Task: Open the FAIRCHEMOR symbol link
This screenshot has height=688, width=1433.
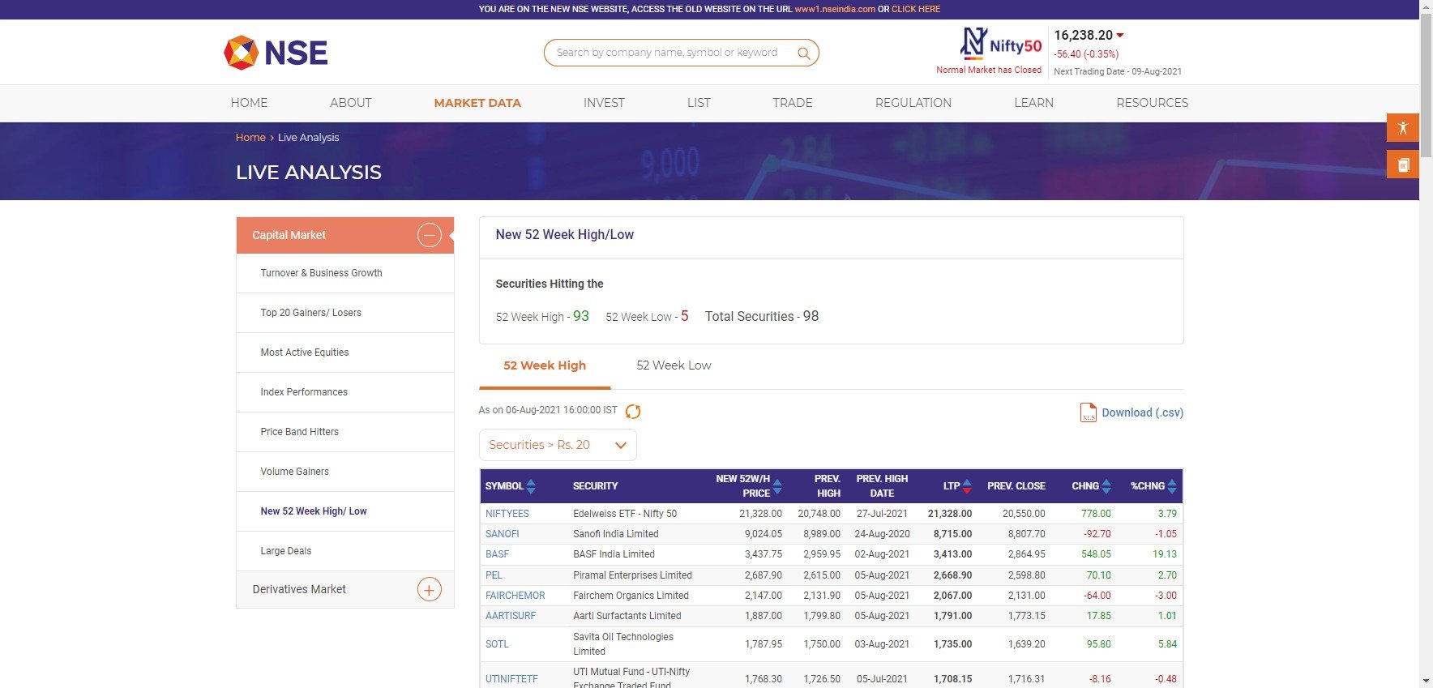Action: click(x=515, y=596)
